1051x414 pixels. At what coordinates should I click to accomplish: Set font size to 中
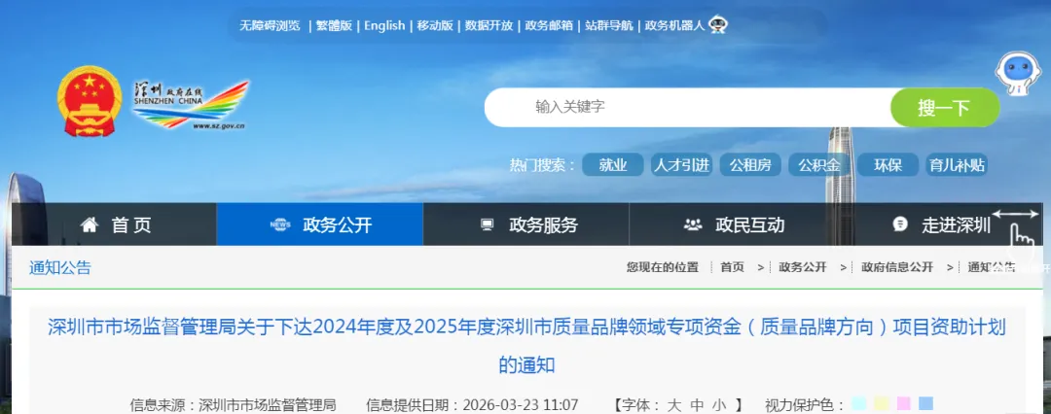(x=697, y=404)
